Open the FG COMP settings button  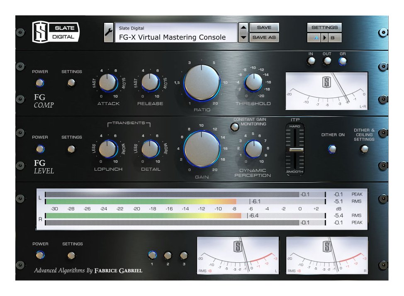point(71,83)
